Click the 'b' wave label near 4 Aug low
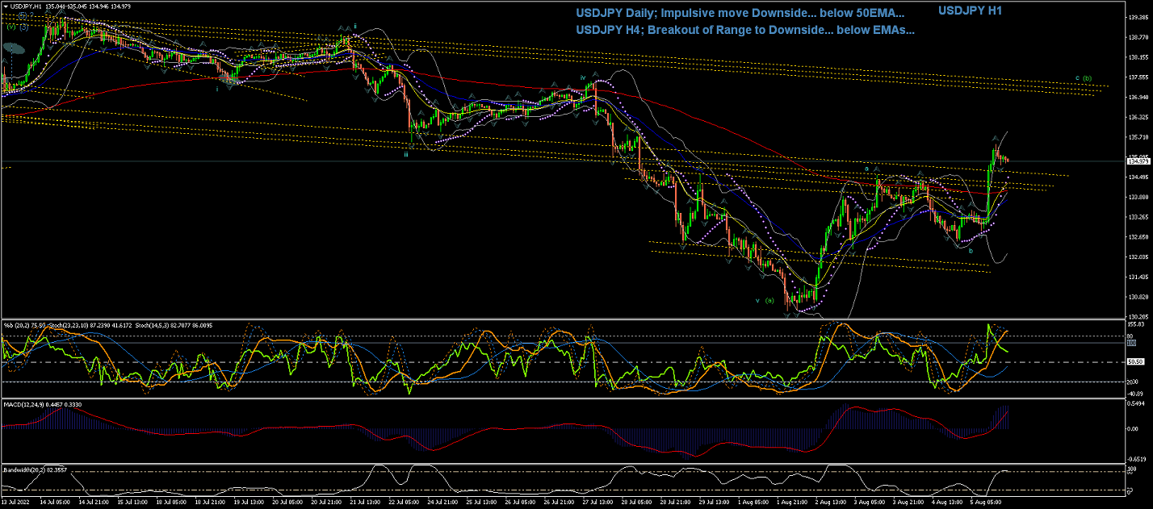 (993, 251)
